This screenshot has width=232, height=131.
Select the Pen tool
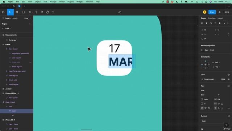coord(30,12)
